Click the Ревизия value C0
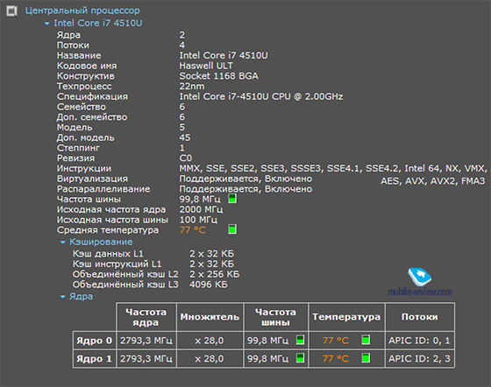The image size is (491, 387). (x=185, y=158)
